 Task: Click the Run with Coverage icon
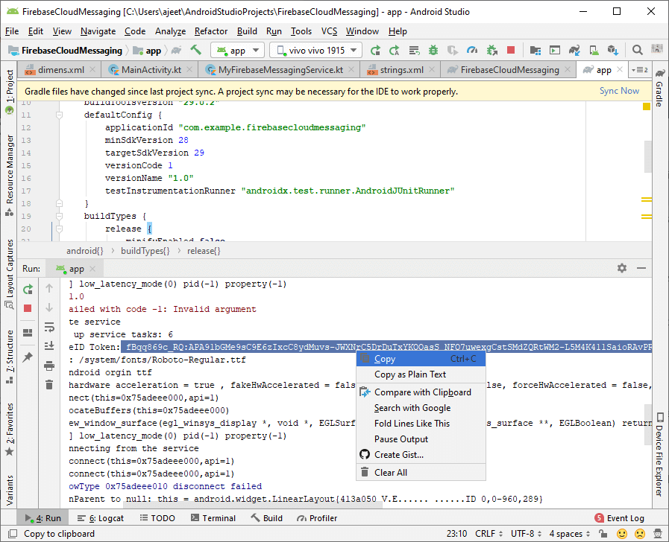click(x=452, y=50)
